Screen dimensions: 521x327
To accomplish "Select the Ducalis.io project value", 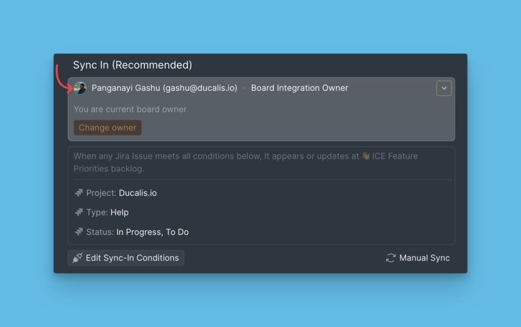I will click(x=138, y=193).
